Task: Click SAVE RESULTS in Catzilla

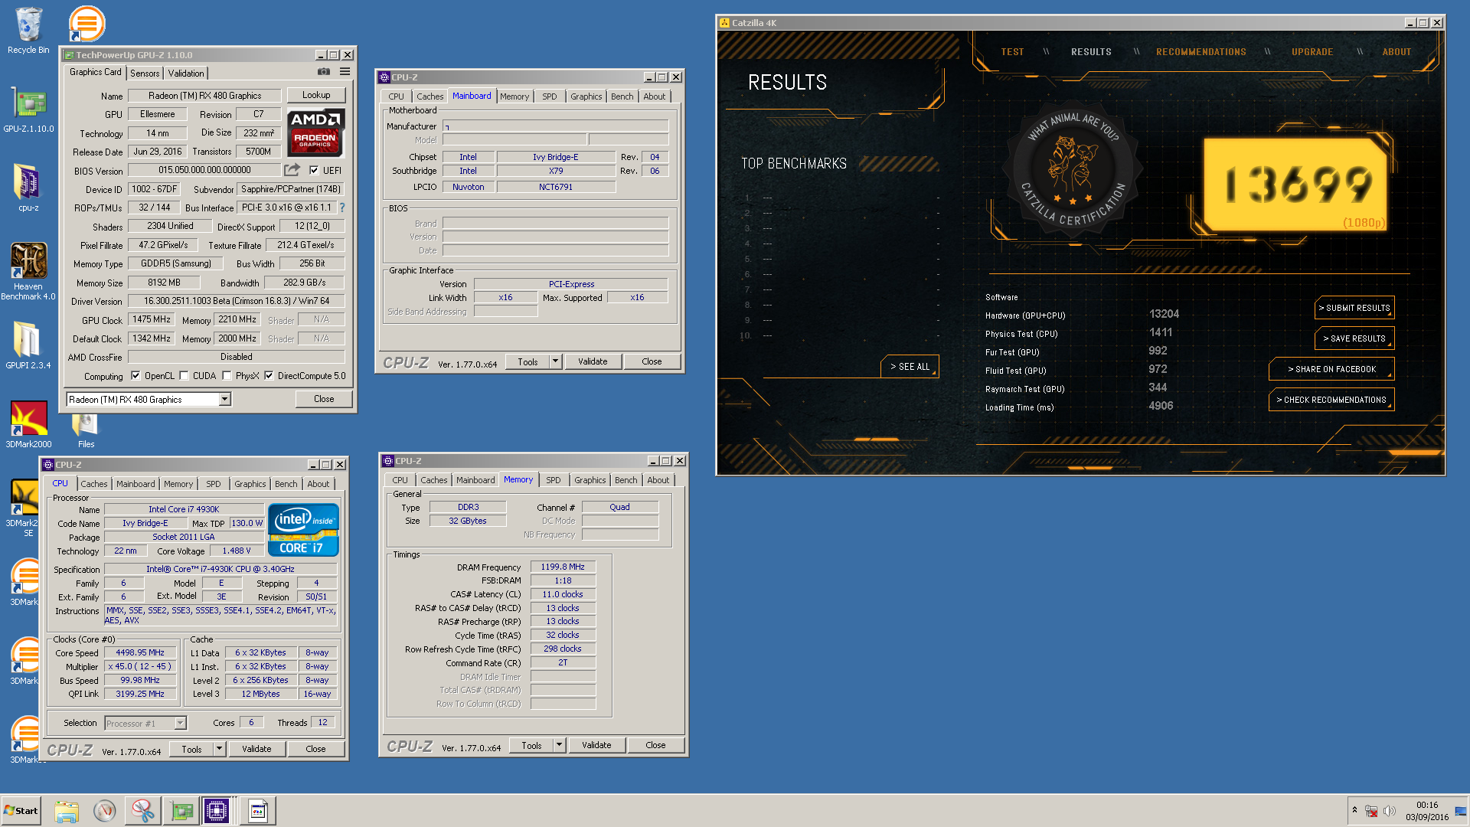Action: point(1354,338)
